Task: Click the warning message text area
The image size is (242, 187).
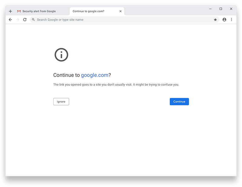Action: pyautogui.click(x=116, y=85)
